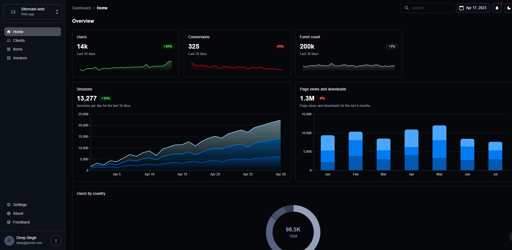Open the Clients menu item
Viewport: 512px width, 250px height.
pyautogui.click(x=33, y=40)
